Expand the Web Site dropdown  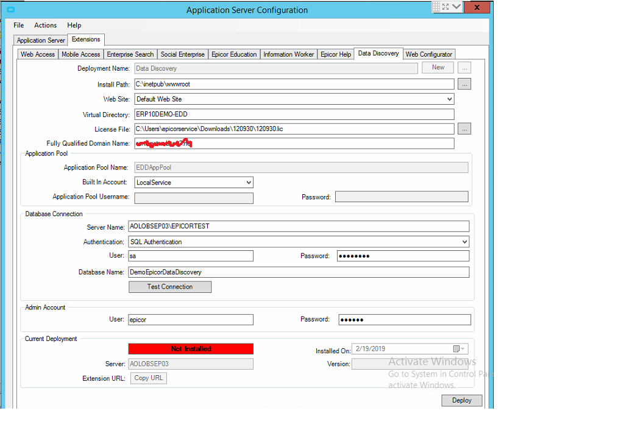point(450,99)
